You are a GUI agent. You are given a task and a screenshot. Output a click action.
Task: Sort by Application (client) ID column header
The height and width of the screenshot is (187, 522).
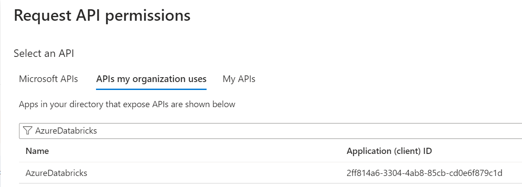(389, 151)
